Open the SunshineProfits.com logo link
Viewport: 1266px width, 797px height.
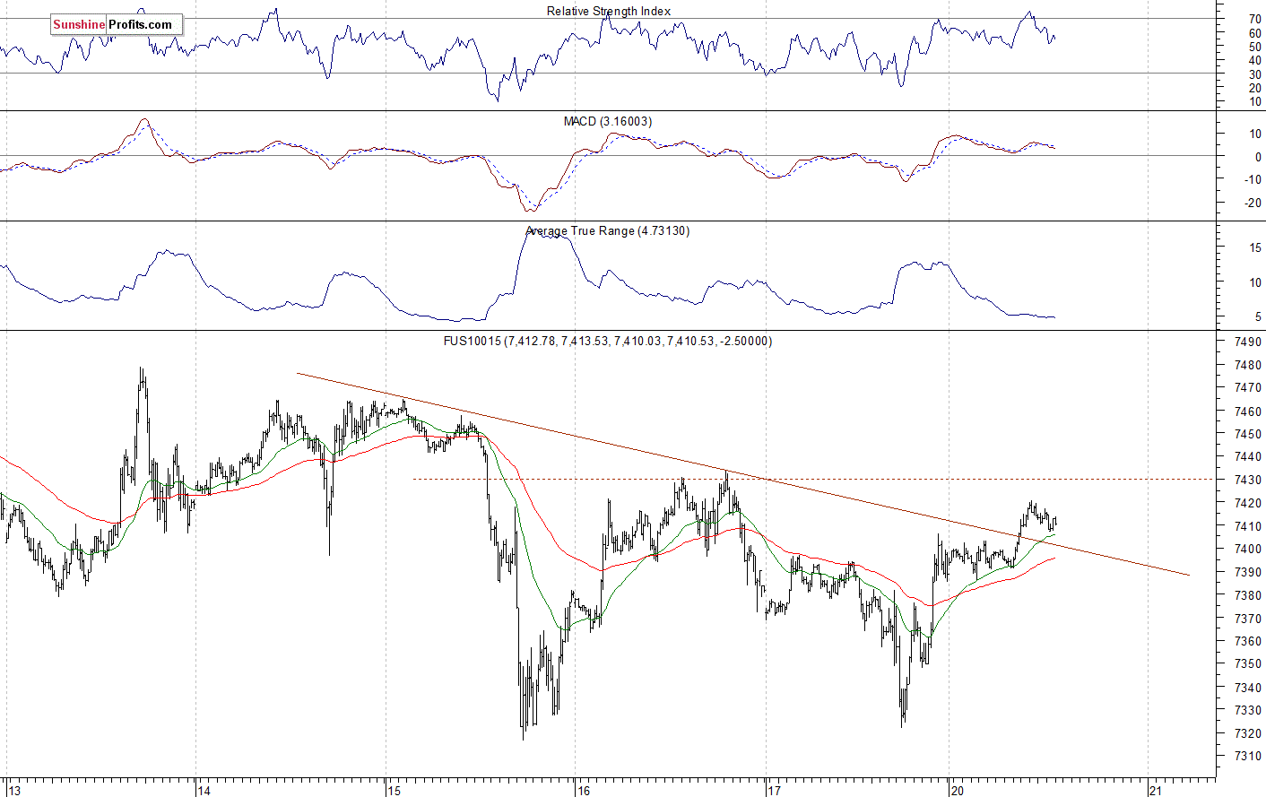point(117,24)
